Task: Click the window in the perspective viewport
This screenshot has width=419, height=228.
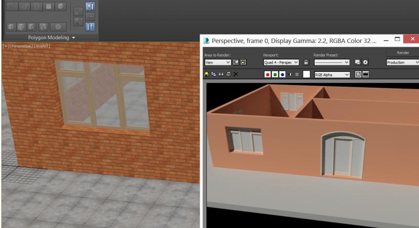Action: [102, 95]
